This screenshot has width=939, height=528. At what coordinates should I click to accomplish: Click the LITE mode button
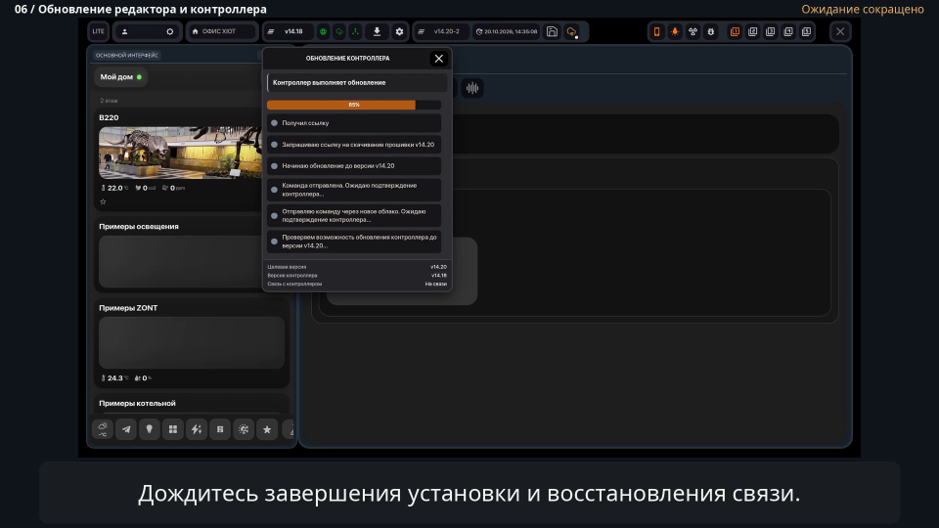[98, 31]
